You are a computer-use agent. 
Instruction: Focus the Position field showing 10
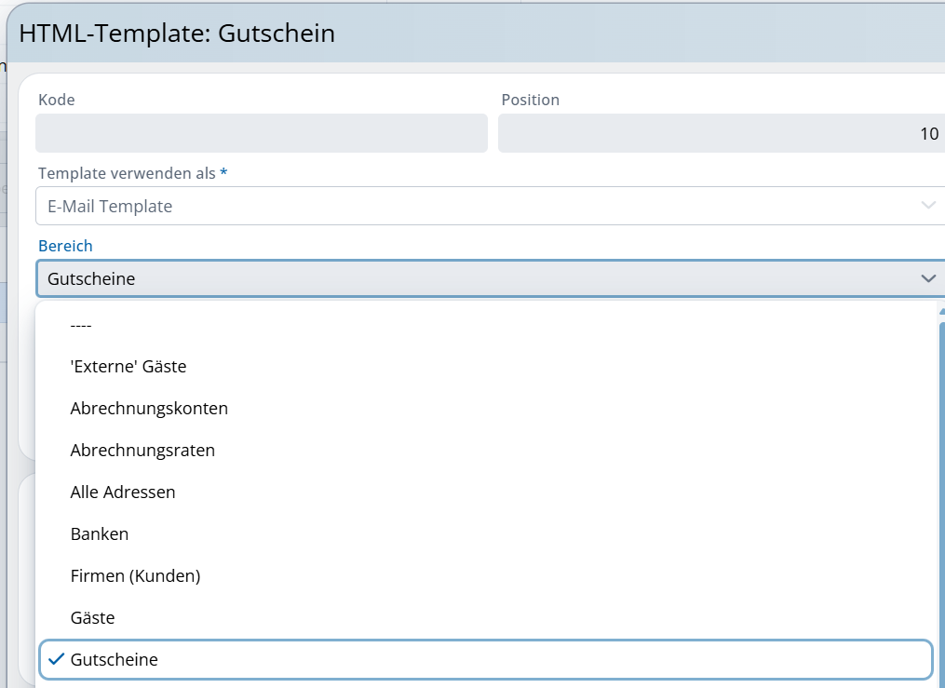(x=721, y=133)
